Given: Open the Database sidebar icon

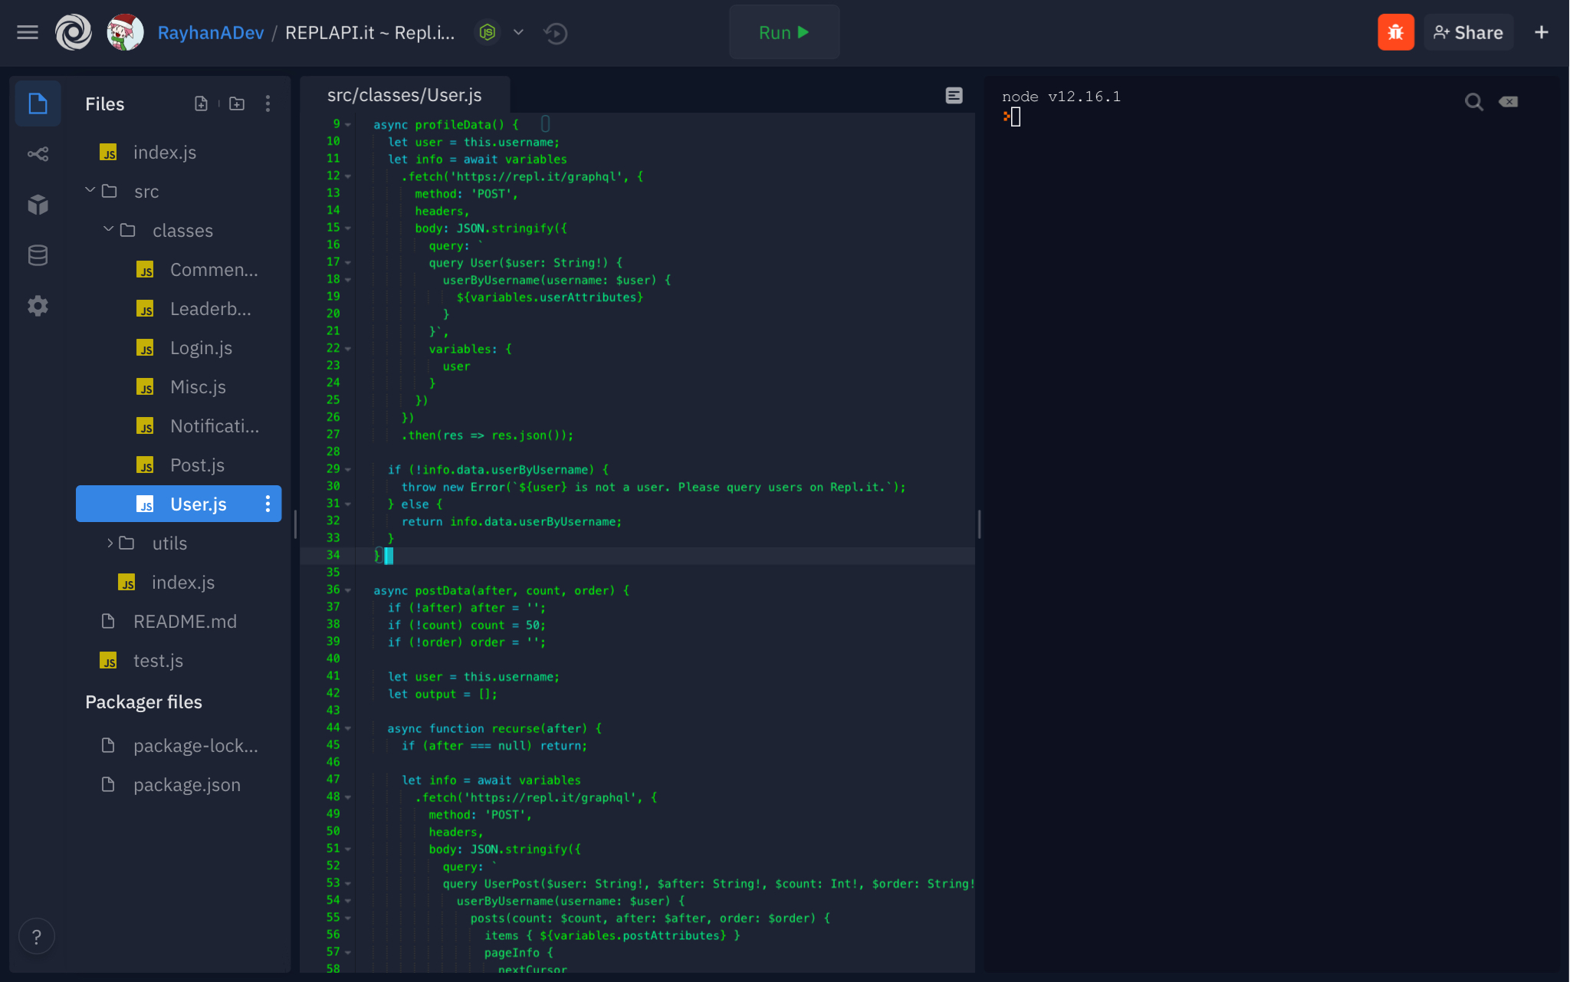Looking at the screenshot, I should coord(38,255).
